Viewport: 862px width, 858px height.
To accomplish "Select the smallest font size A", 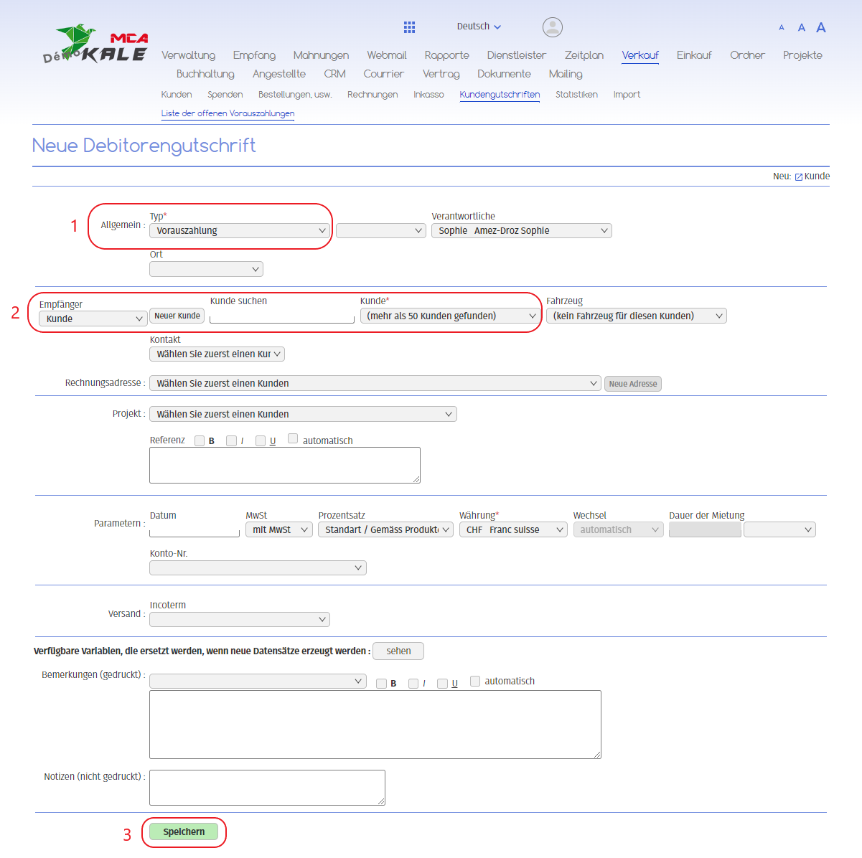I will 782,28.
